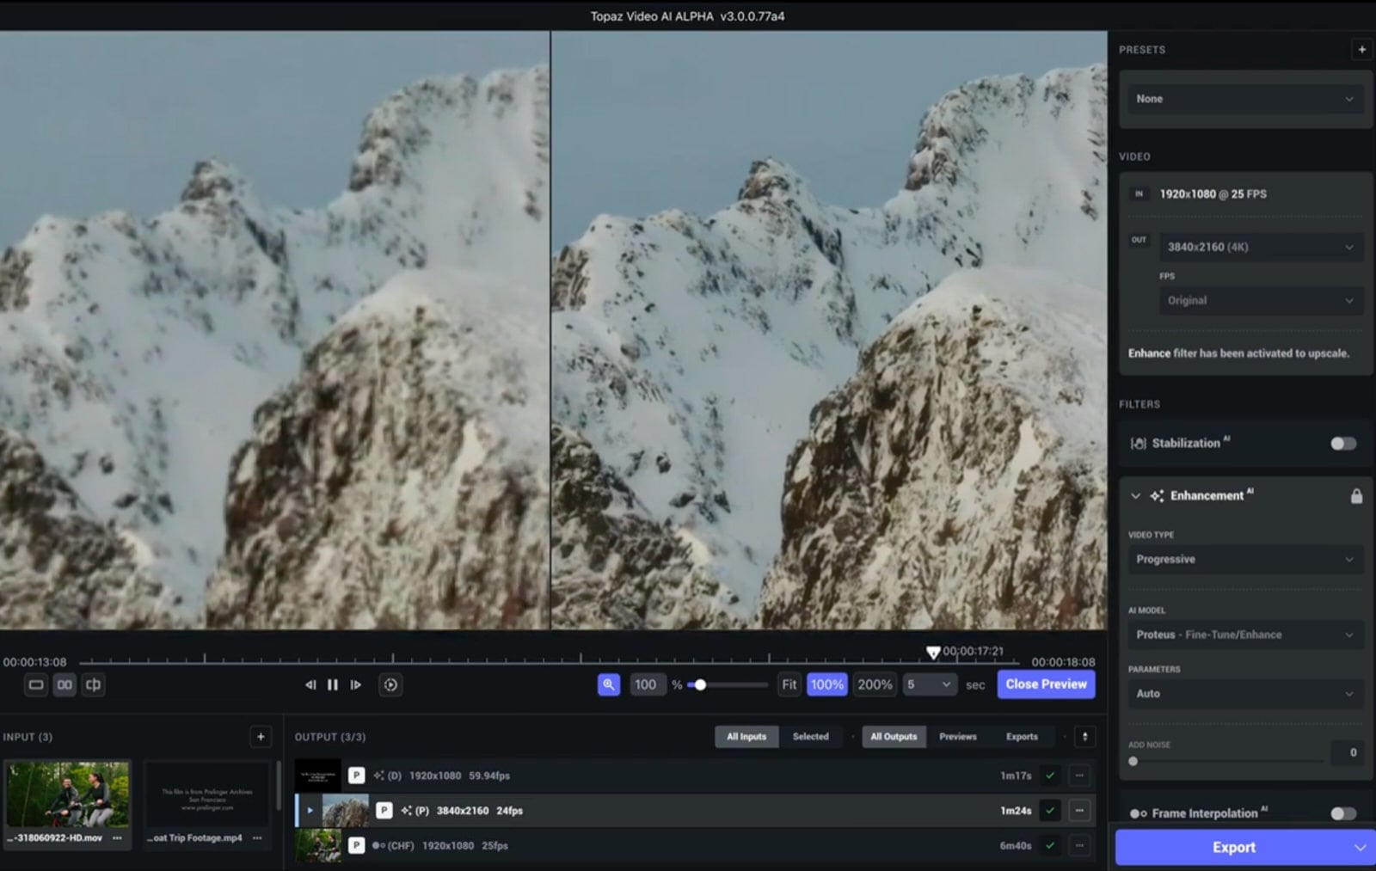Click the Export button
This screenshot has height=871, width=1376.
click(x=1233, y=848)
